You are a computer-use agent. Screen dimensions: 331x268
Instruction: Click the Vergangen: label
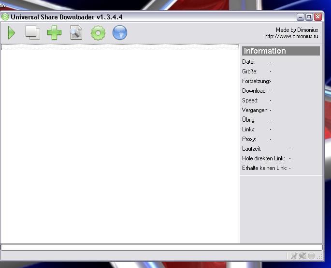pyautogui.click(x=255, y=110)
